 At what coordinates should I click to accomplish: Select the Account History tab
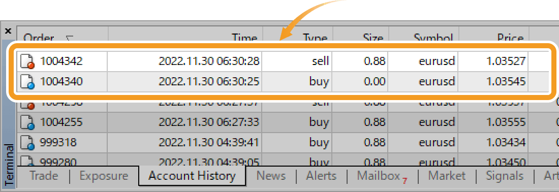[192, 176]
